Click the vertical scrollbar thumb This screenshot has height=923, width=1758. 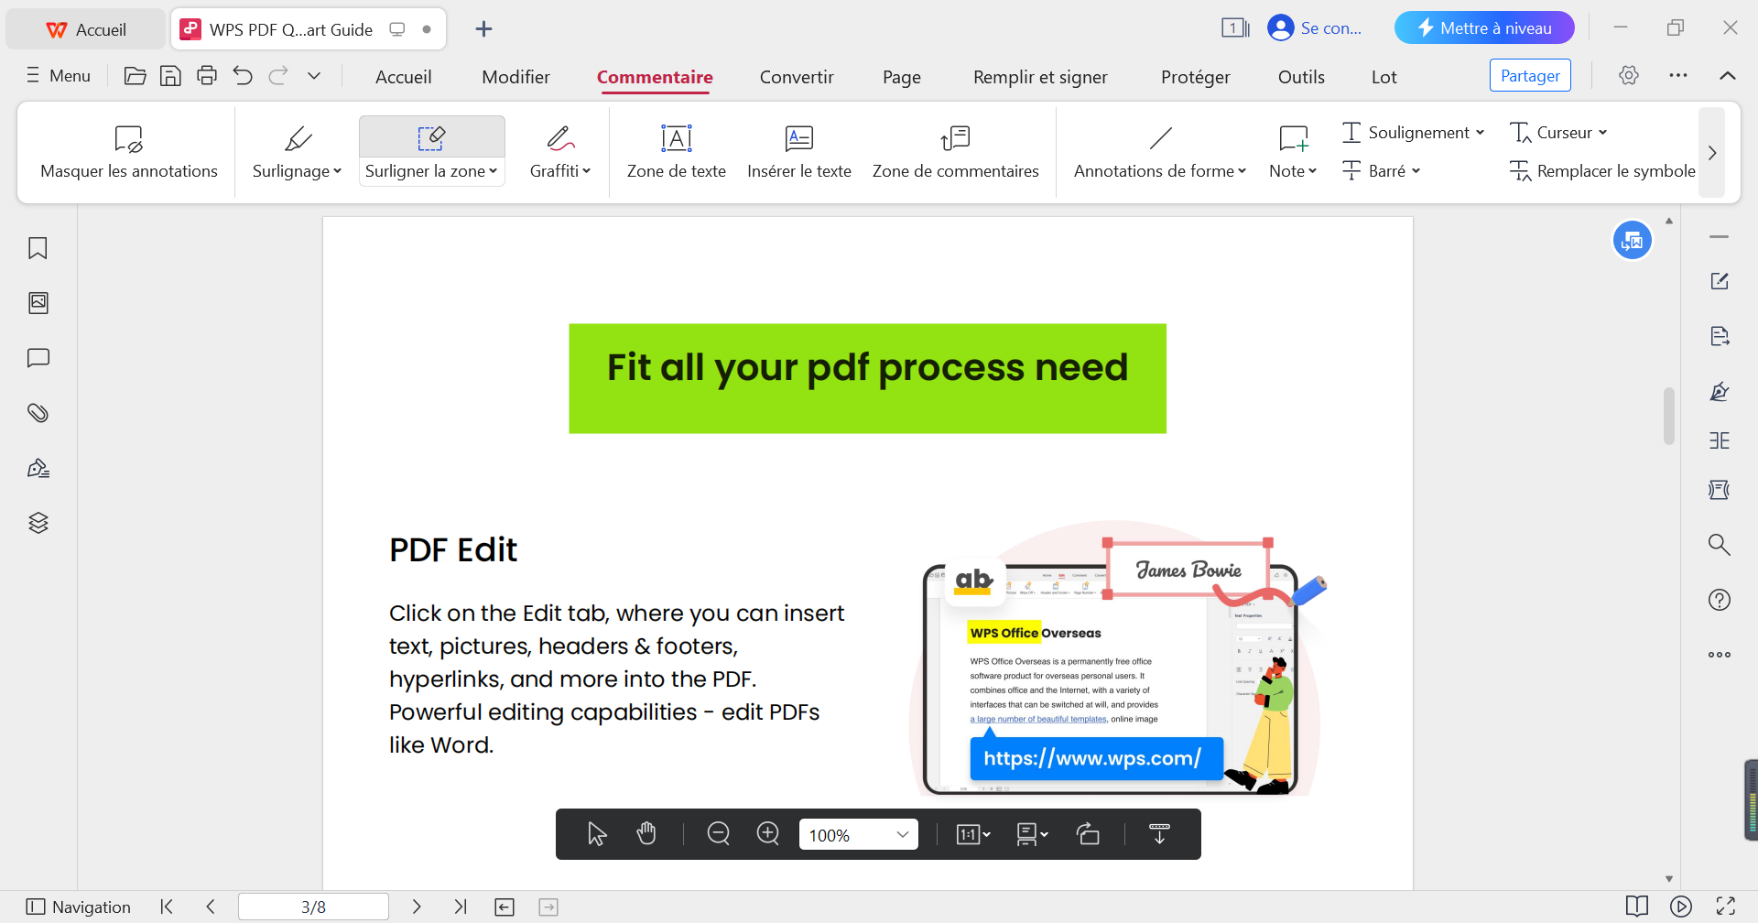coord(1669,416)
